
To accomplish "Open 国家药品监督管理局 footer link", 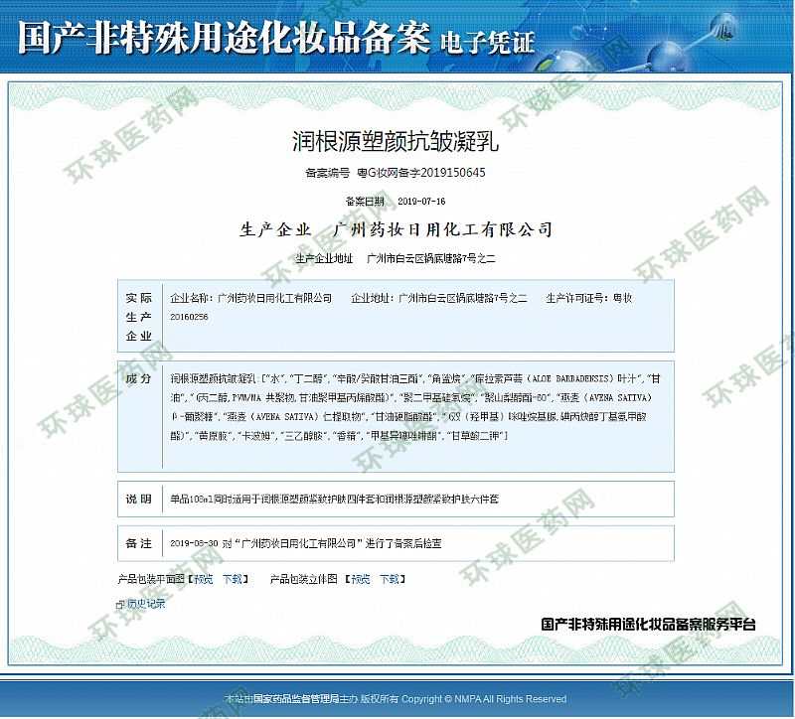I will coord(296,699).
